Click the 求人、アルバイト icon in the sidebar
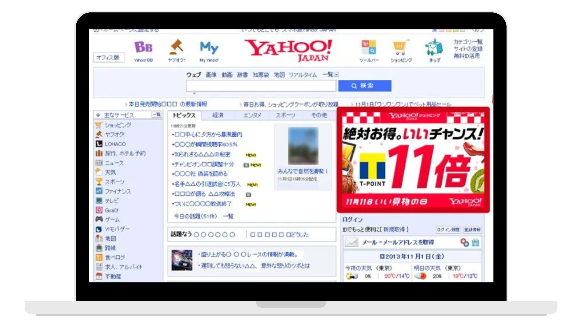The width and height of the screenshot is (582, 327). (99, 266)
